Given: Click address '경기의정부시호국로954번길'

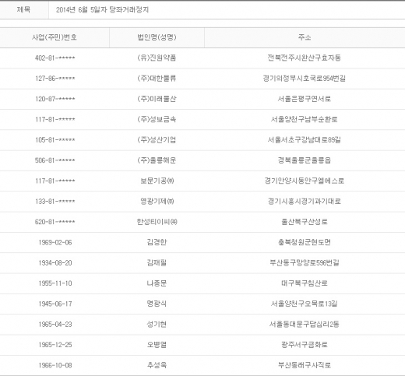Looking at the screenshot, I should (x=305, y=78).
